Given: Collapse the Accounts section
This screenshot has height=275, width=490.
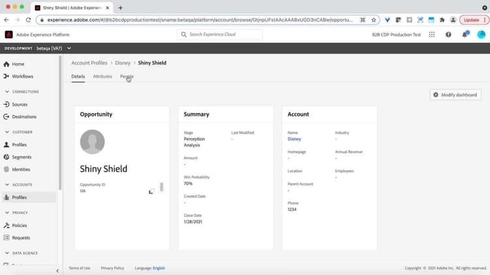Looking at the screenshot, I should pos(7,185).
